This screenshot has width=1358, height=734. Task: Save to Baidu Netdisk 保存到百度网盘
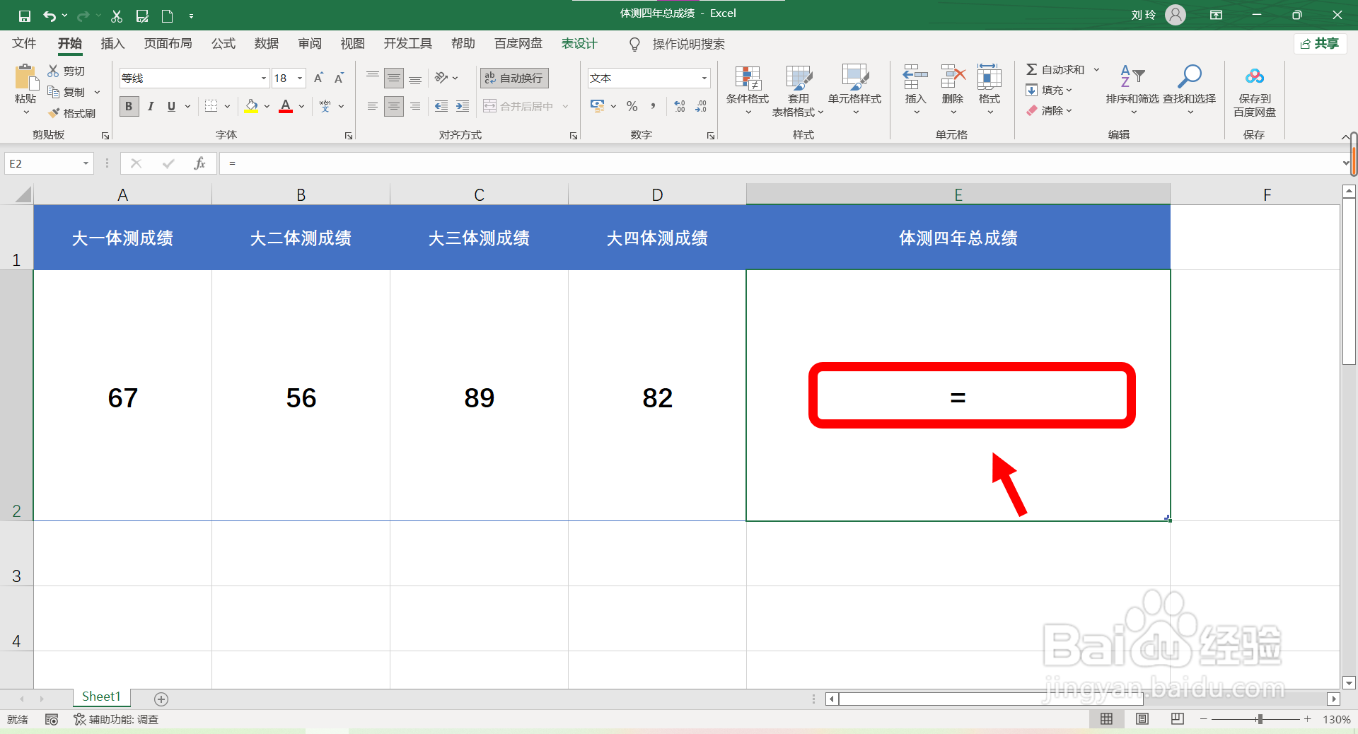point(1255,91)
